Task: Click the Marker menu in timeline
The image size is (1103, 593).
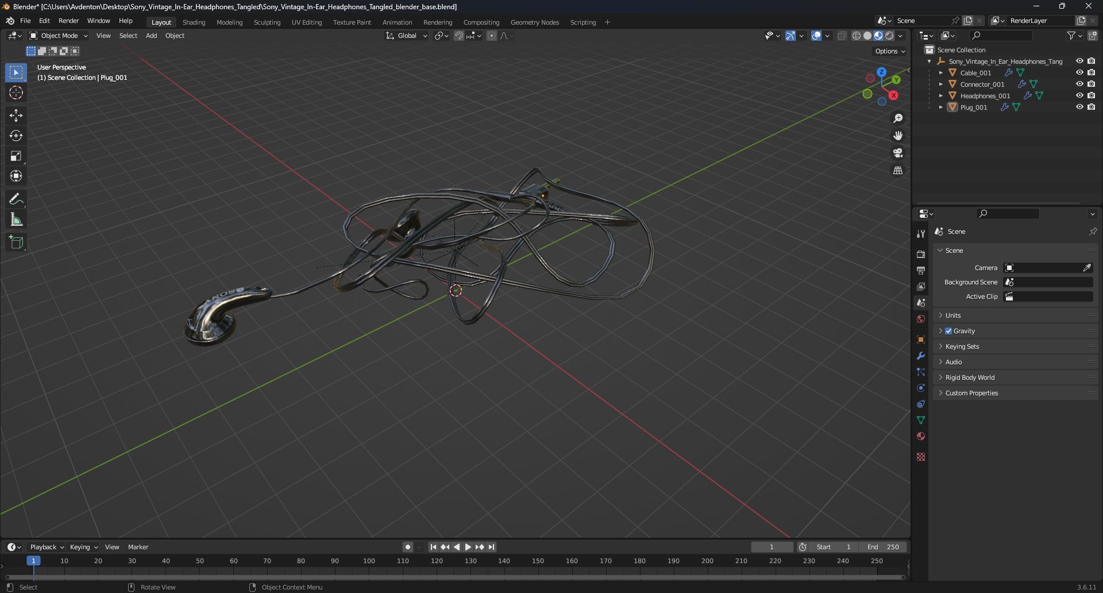Action: [138, 547]
